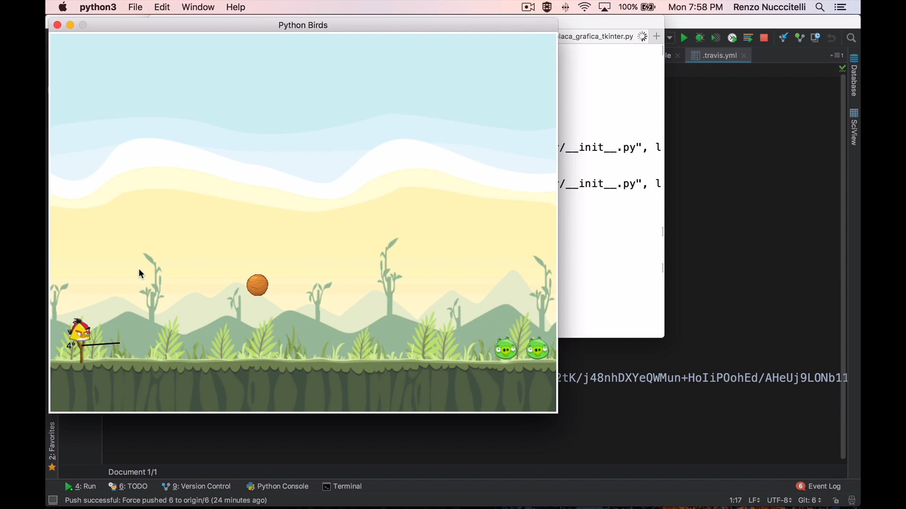Open the Python Console tool window
Viewport: 906px width, 509px height.
(x=277, y=486)
